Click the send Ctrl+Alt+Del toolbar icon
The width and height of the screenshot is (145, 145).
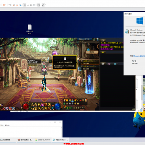coord(10,5)
